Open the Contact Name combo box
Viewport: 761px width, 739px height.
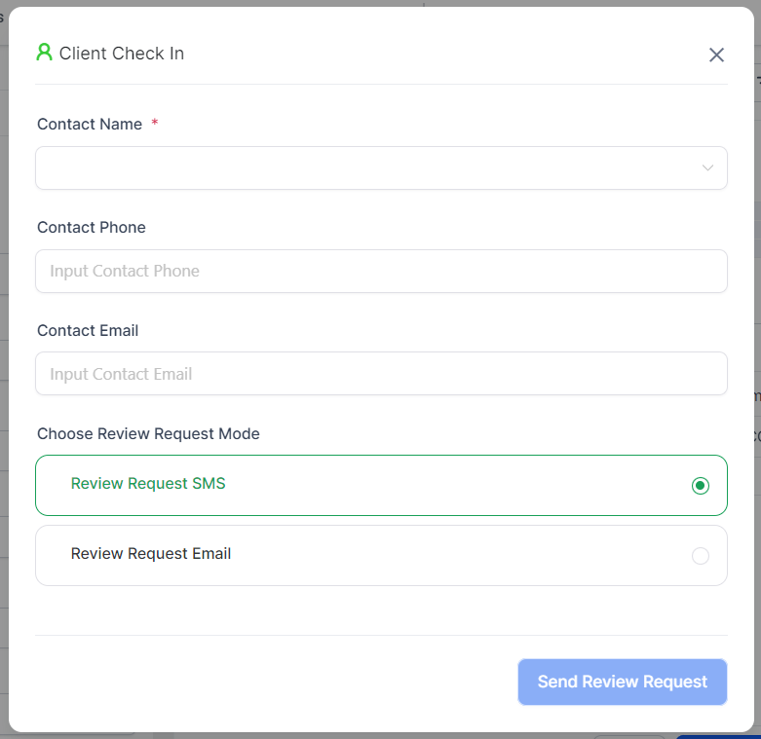(x=370, y=167)
